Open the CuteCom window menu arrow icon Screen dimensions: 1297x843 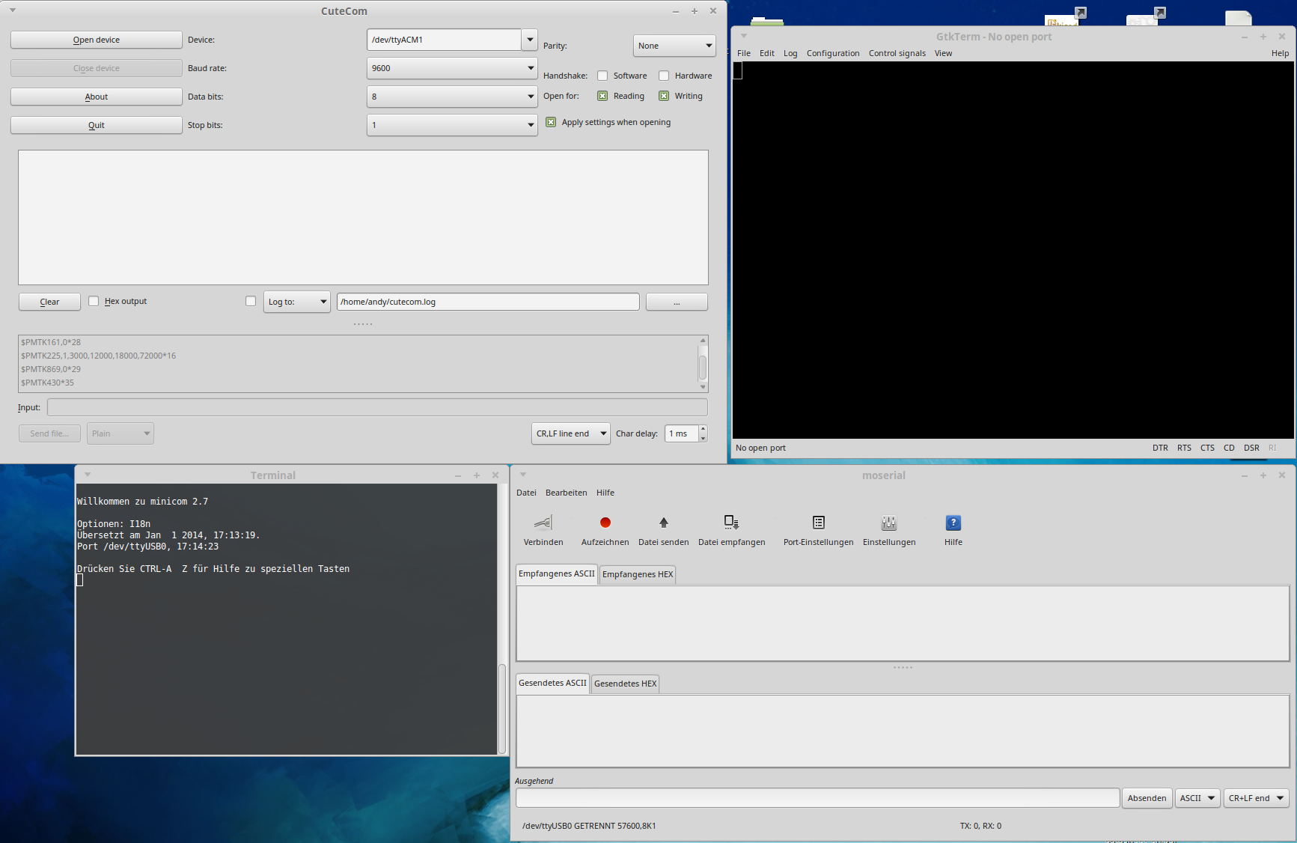click(x=13, y=10)
